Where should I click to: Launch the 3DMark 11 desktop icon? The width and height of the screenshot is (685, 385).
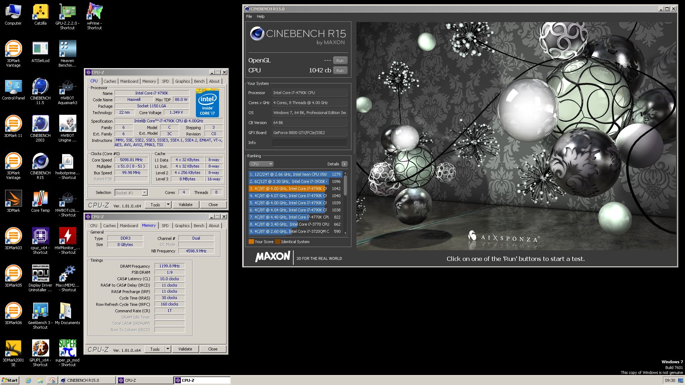pyautogui.click(x=13, y=127)
